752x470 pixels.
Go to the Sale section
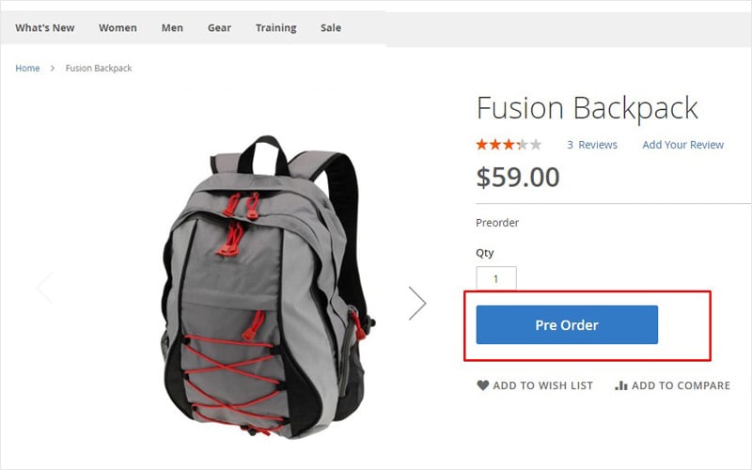point(331,28)
